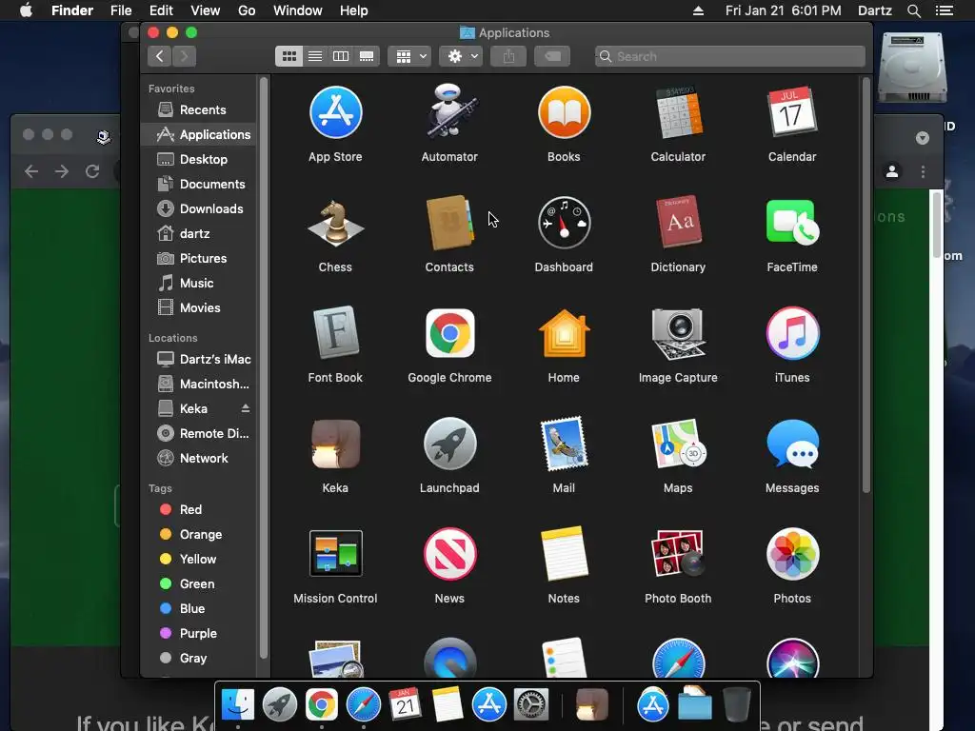The image size is (975, 731).
Task: Select Notes in the Applications grid
Action: point(564,553)
